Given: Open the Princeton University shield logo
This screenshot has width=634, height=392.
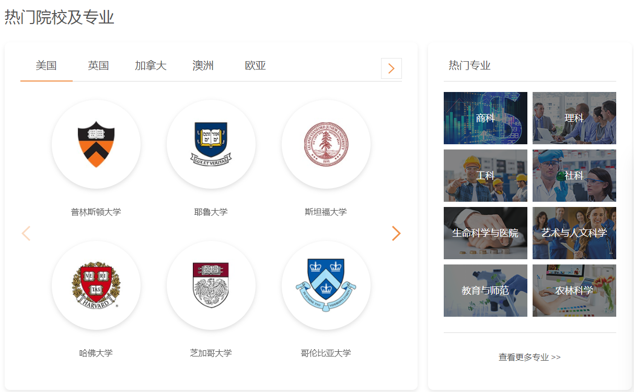Looking at the screenshot, I should coord(96,144).
